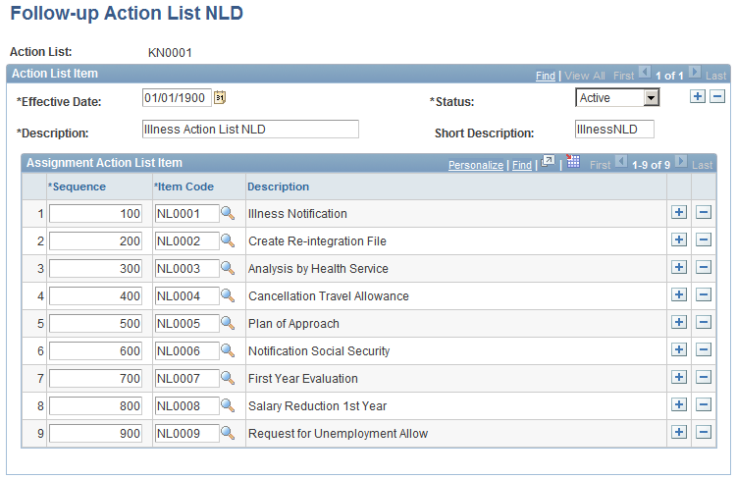Look up item code NL0002
The height and width of the screenshot is (479, 736).
click(x=228, y=240)
